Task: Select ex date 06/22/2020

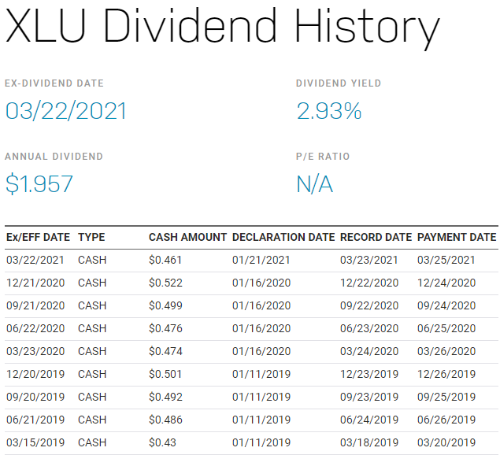Action: (x=35, y=328)
